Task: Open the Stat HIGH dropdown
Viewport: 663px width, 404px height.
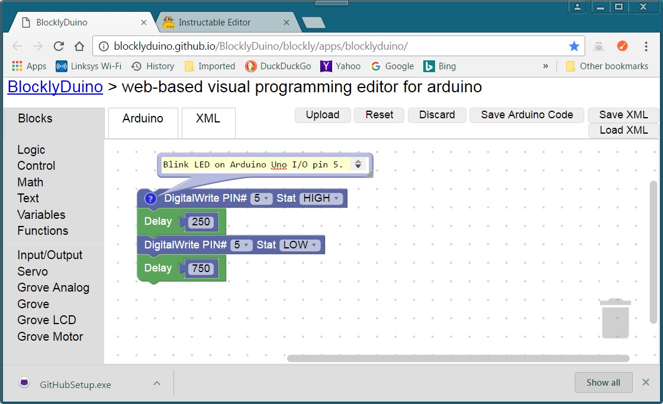Action: click(x=320, y=199)
